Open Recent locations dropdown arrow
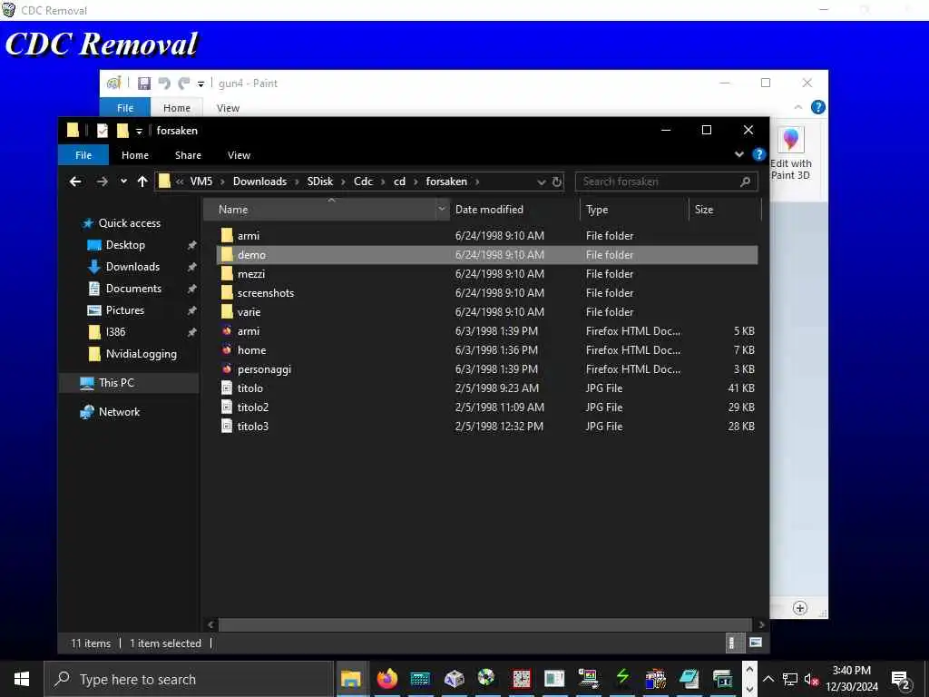This screenshot has width=929, height=697. tap(123, 182)
